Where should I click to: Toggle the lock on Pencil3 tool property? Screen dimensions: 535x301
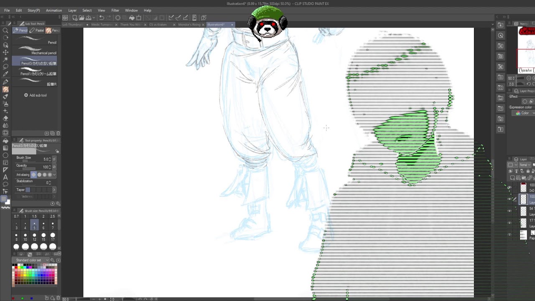(57, 151)
